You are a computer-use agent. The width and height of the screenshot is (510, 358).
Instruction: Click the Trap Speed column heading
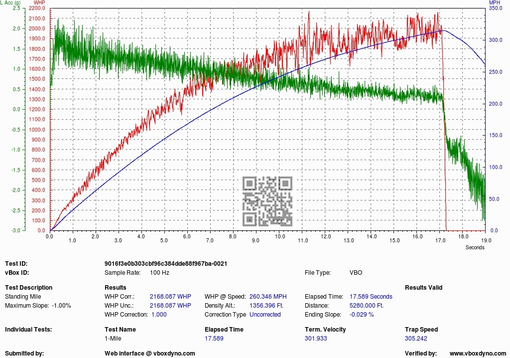tap(421, 330)
